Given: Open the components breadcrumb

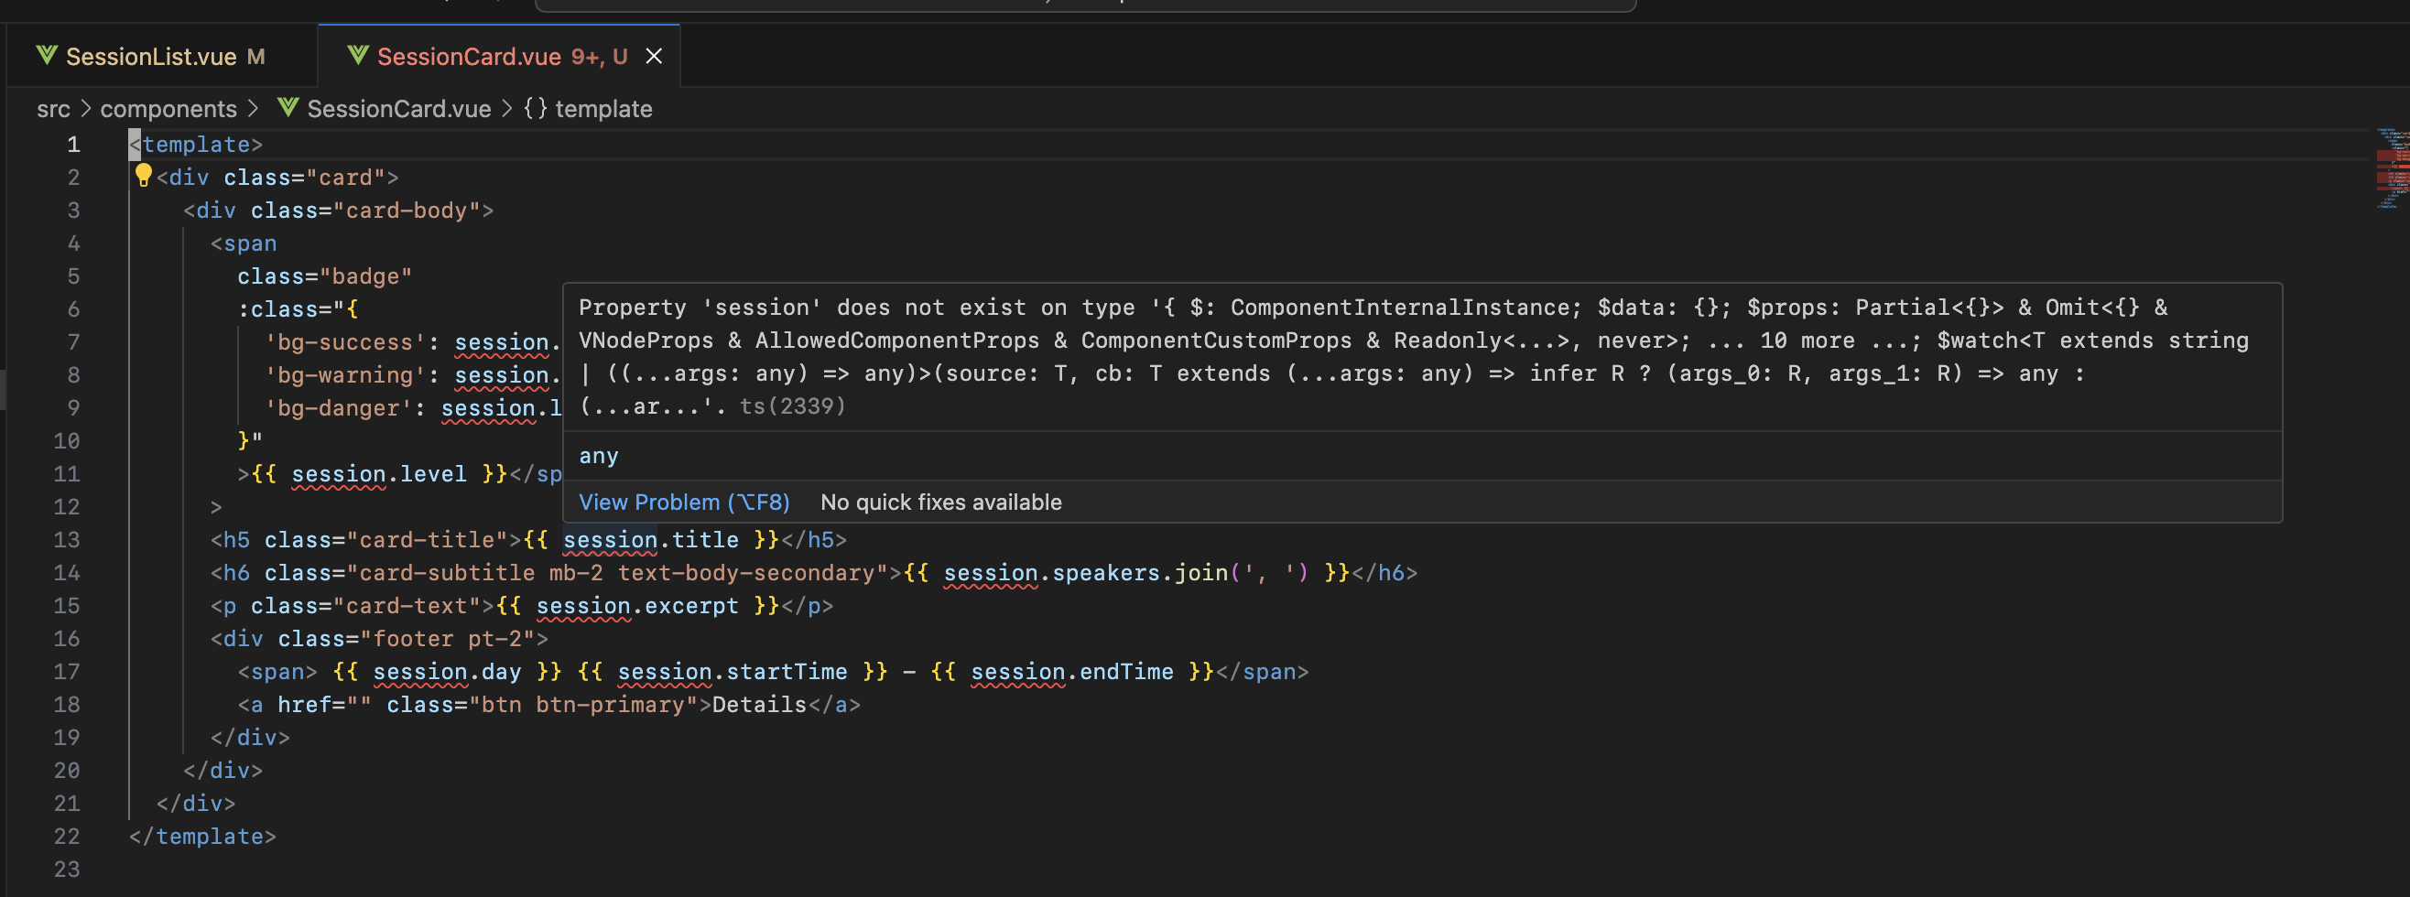Looking at the screenshot, I should point(168,109).
